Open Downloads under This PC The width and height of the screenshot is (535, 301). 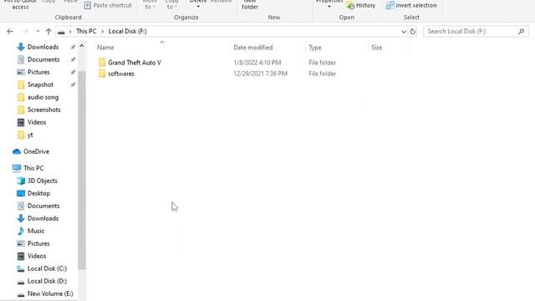point(43,218)
